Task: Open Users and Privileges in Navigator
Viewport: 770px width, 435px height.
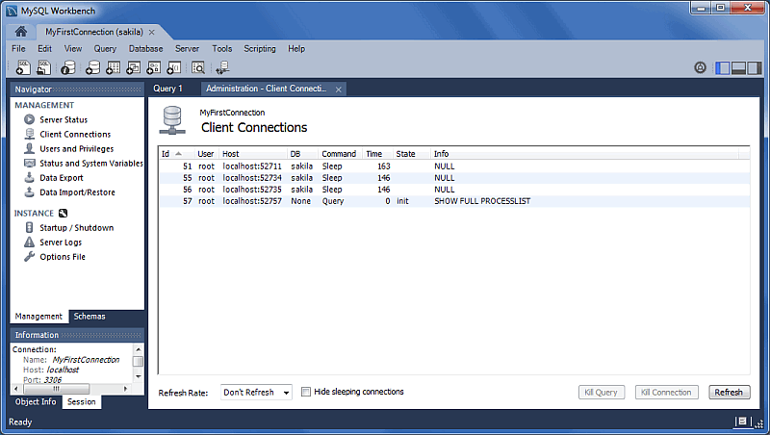Action: tap(76, 149)
